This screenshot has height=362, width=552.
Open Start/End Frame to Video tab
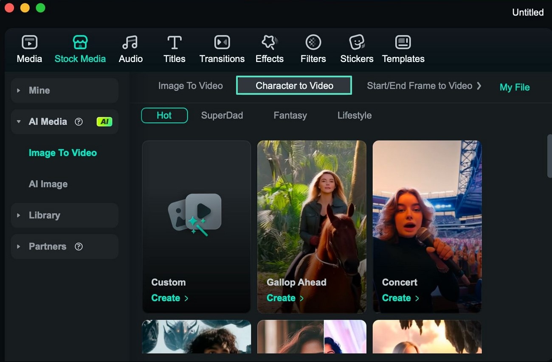(x=420, y=86)
